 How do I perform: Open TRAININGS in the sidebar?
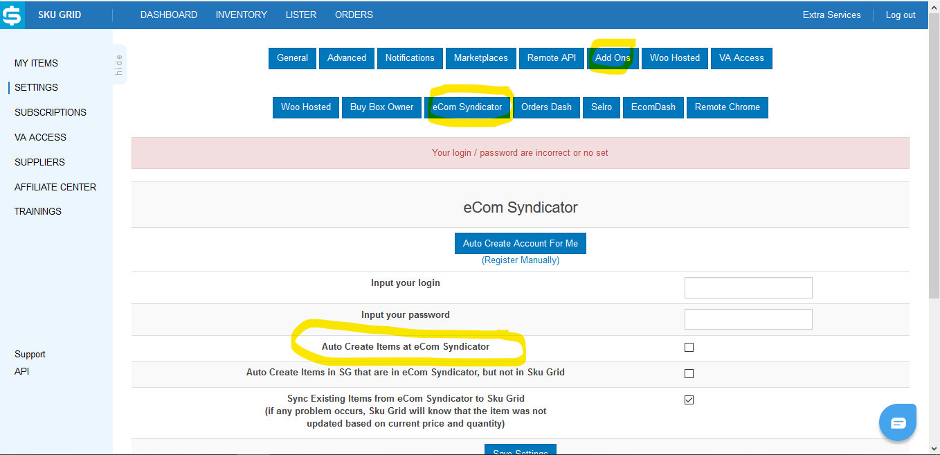pyautogui.click(x=38, y=211)
